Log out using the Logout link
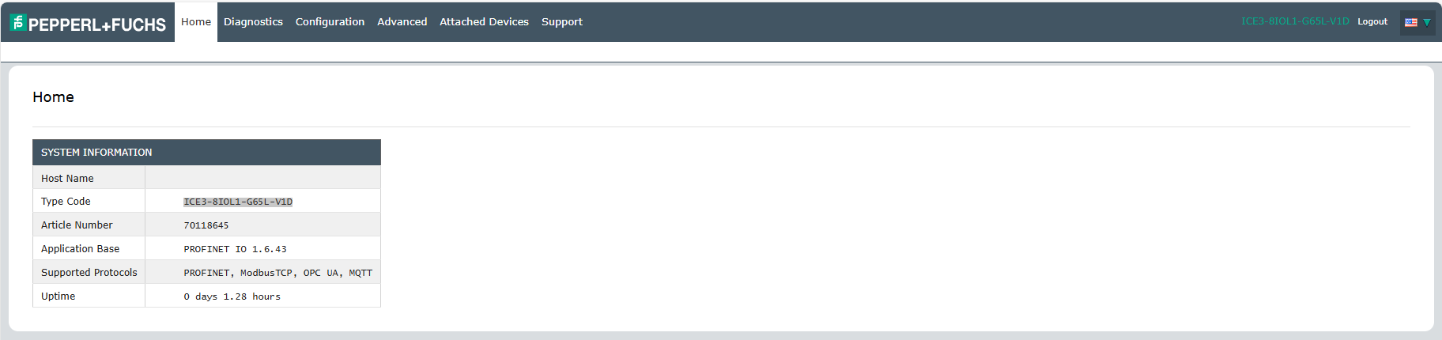This screenshot has width=1442, height=340. (1372, 22)
